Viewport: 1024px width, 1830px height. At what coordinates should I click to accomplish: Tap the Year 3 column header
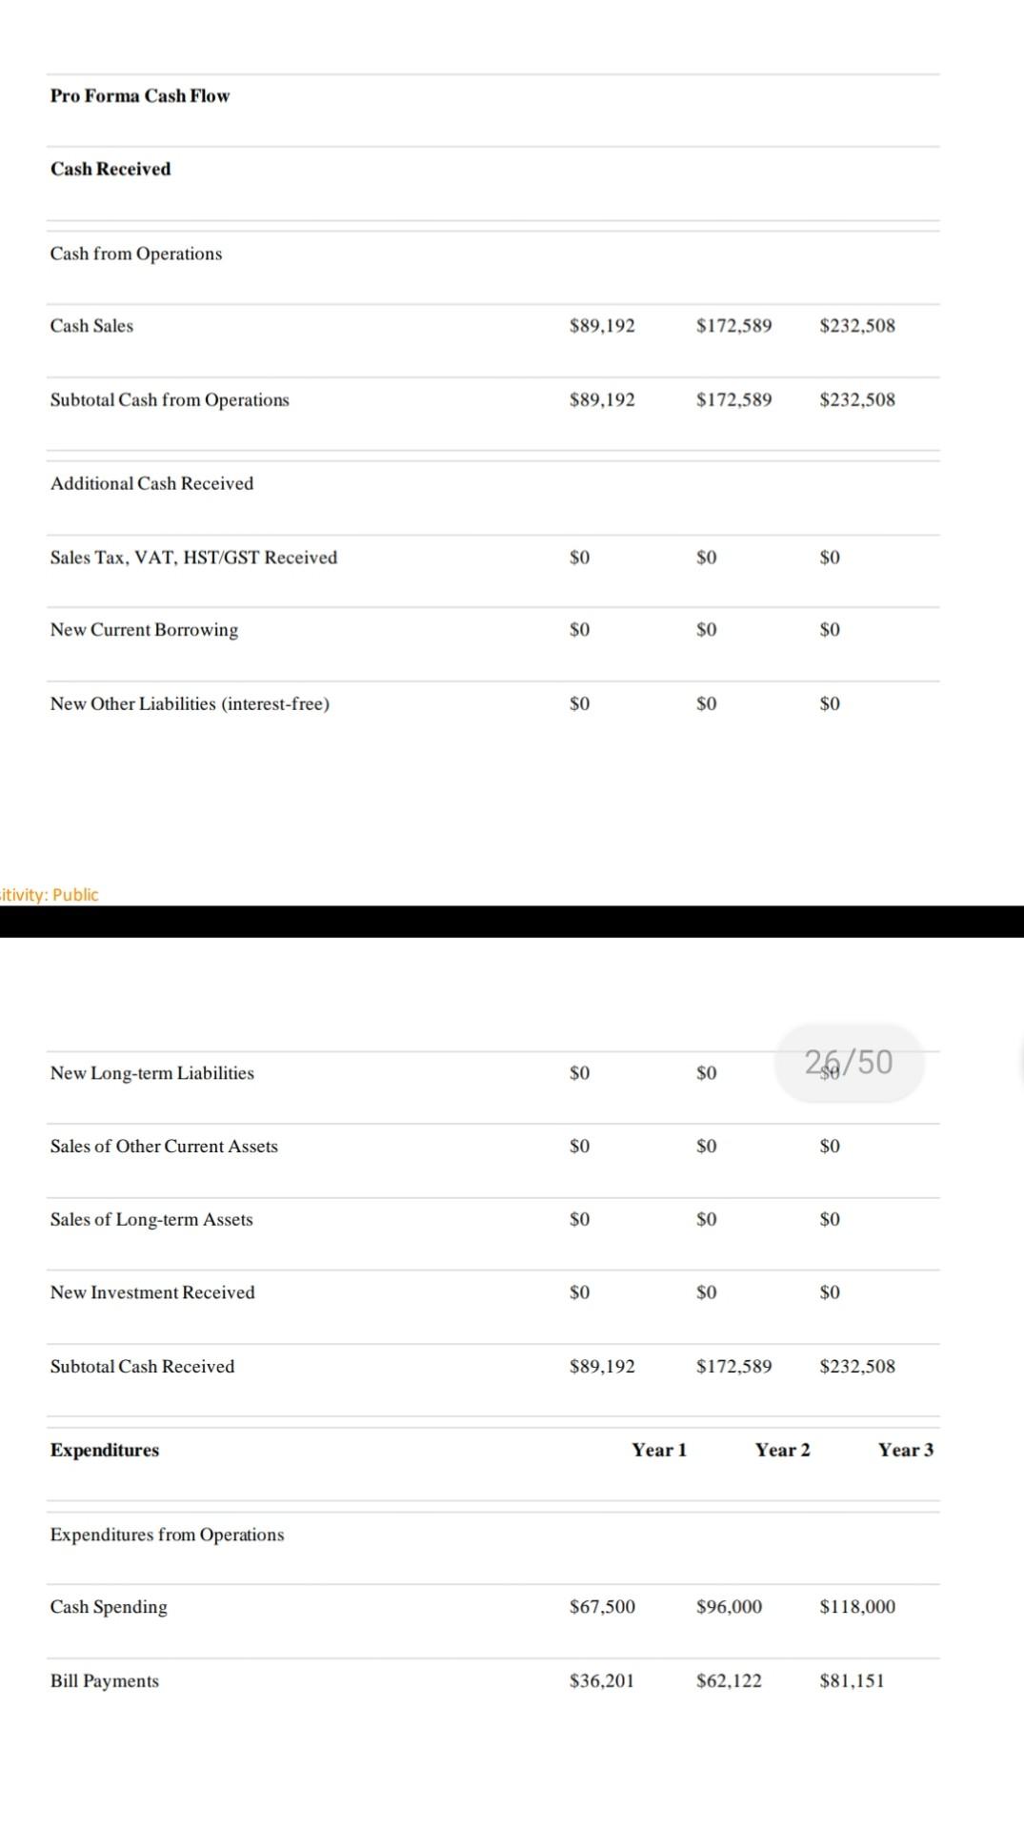coord(905,1450)
